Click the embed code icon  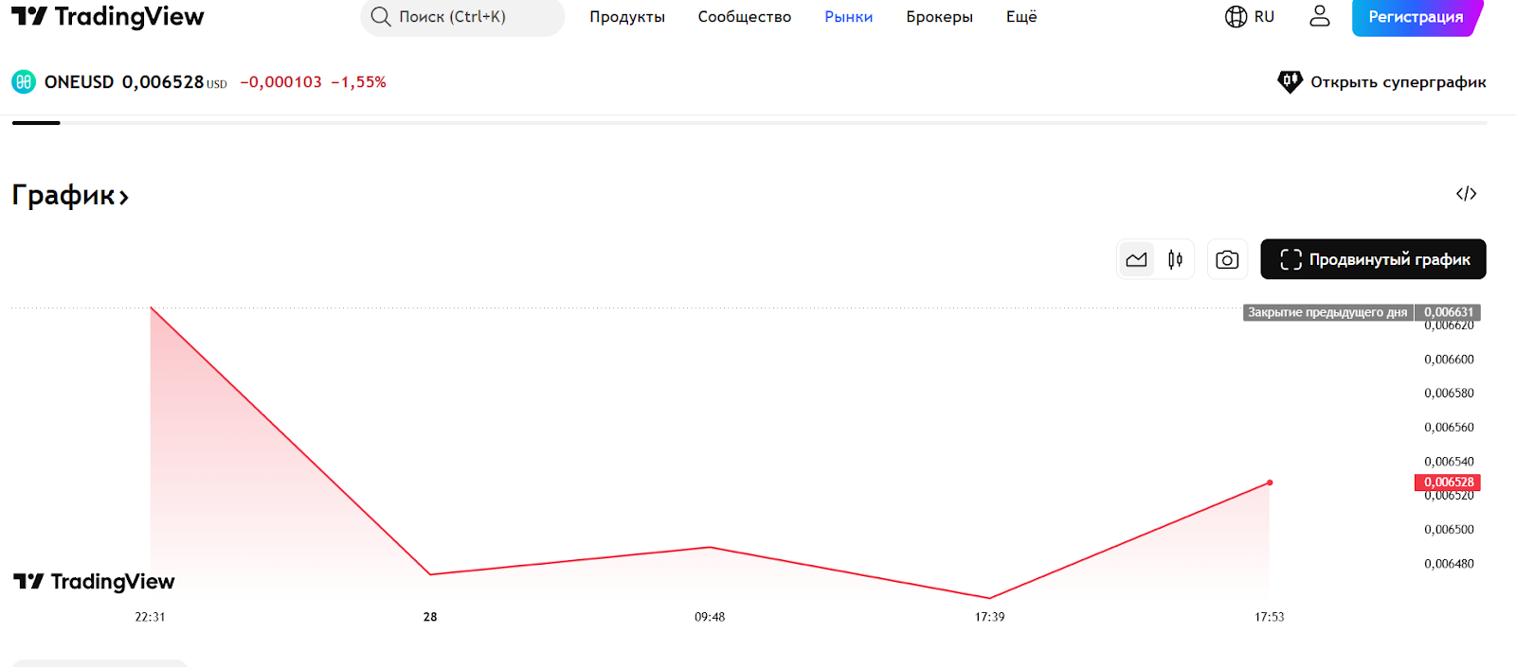[1466, 194]
